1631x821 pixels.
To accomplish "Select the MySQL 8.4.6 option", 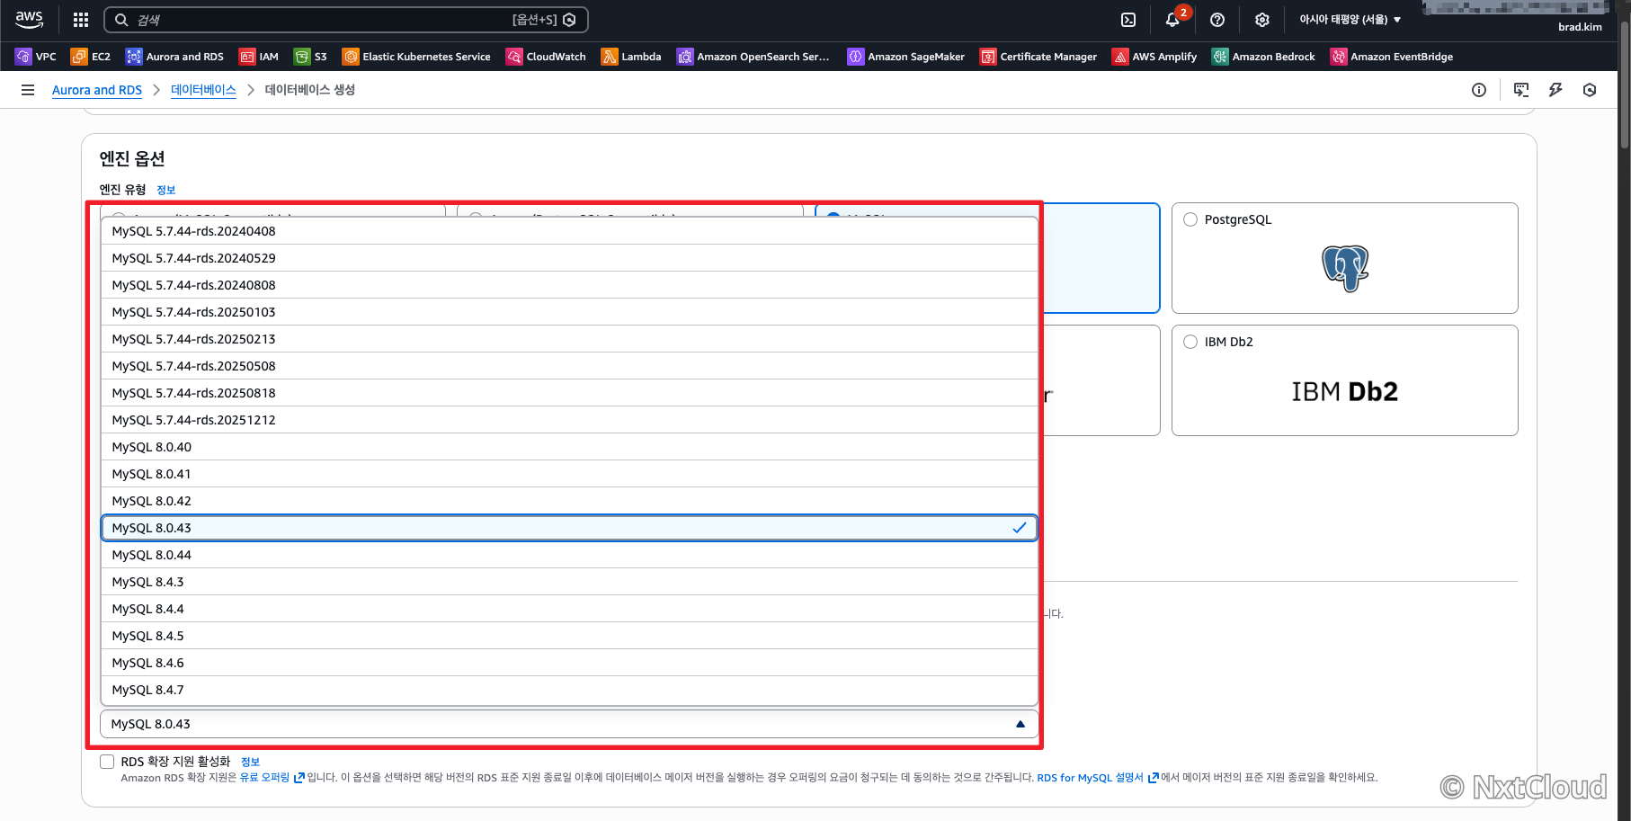I will click(x=569, y=663).
